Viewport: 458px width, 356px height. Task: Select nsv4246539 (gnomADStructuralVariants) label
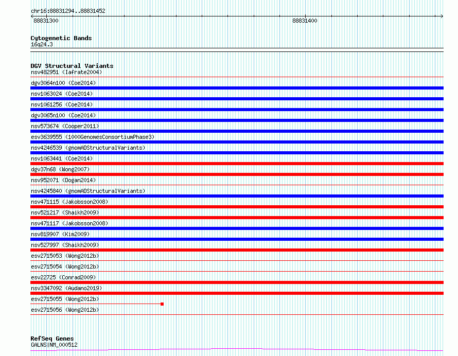[x=88, y=148]
